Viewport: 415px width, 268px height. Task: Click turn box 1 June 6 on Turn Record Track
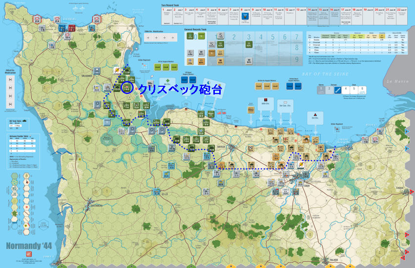tap(167, 17)
